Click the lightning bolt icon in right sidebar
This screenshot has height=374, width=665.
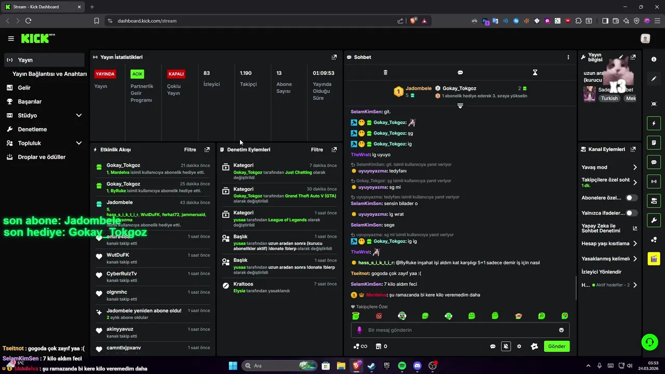point(654,124)
